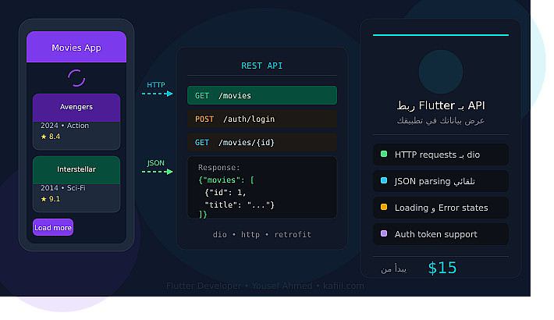Click the purple Auth token bullet
The width and height of the screenshot is (554, 320).
coord(384,234)
